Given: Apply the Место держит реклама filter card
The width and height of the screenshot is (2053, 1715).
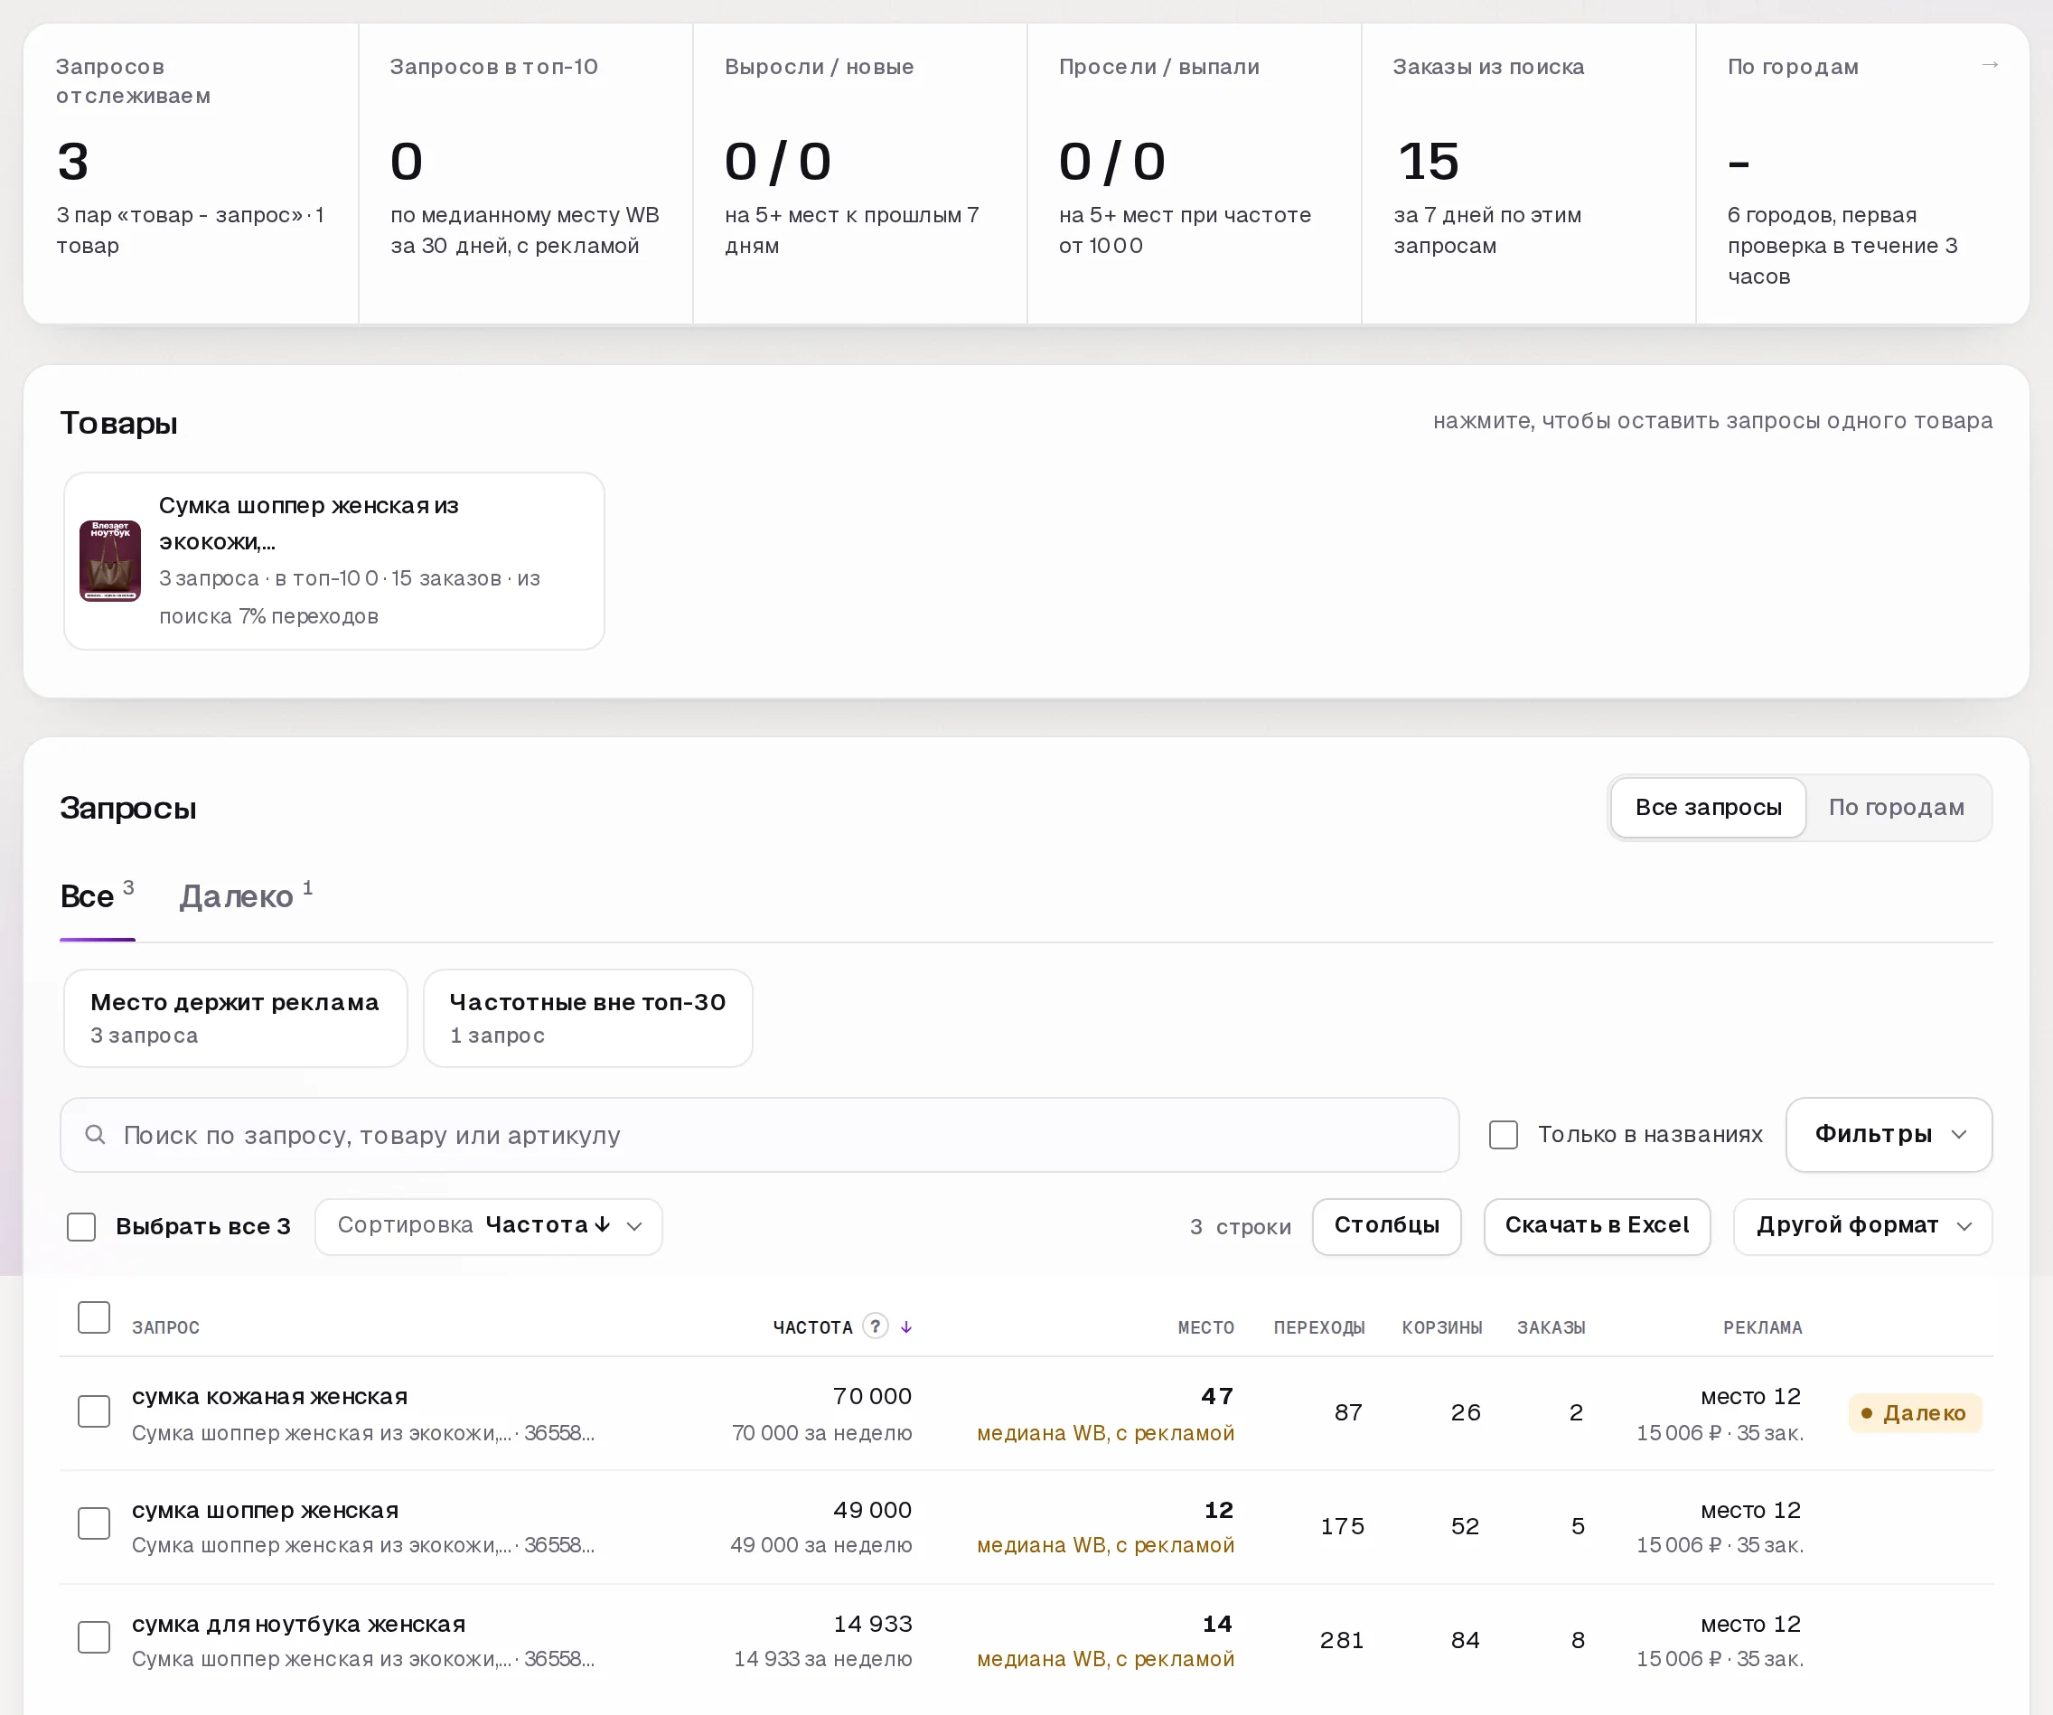Looking at the screenshot, I should (235, 1017).
